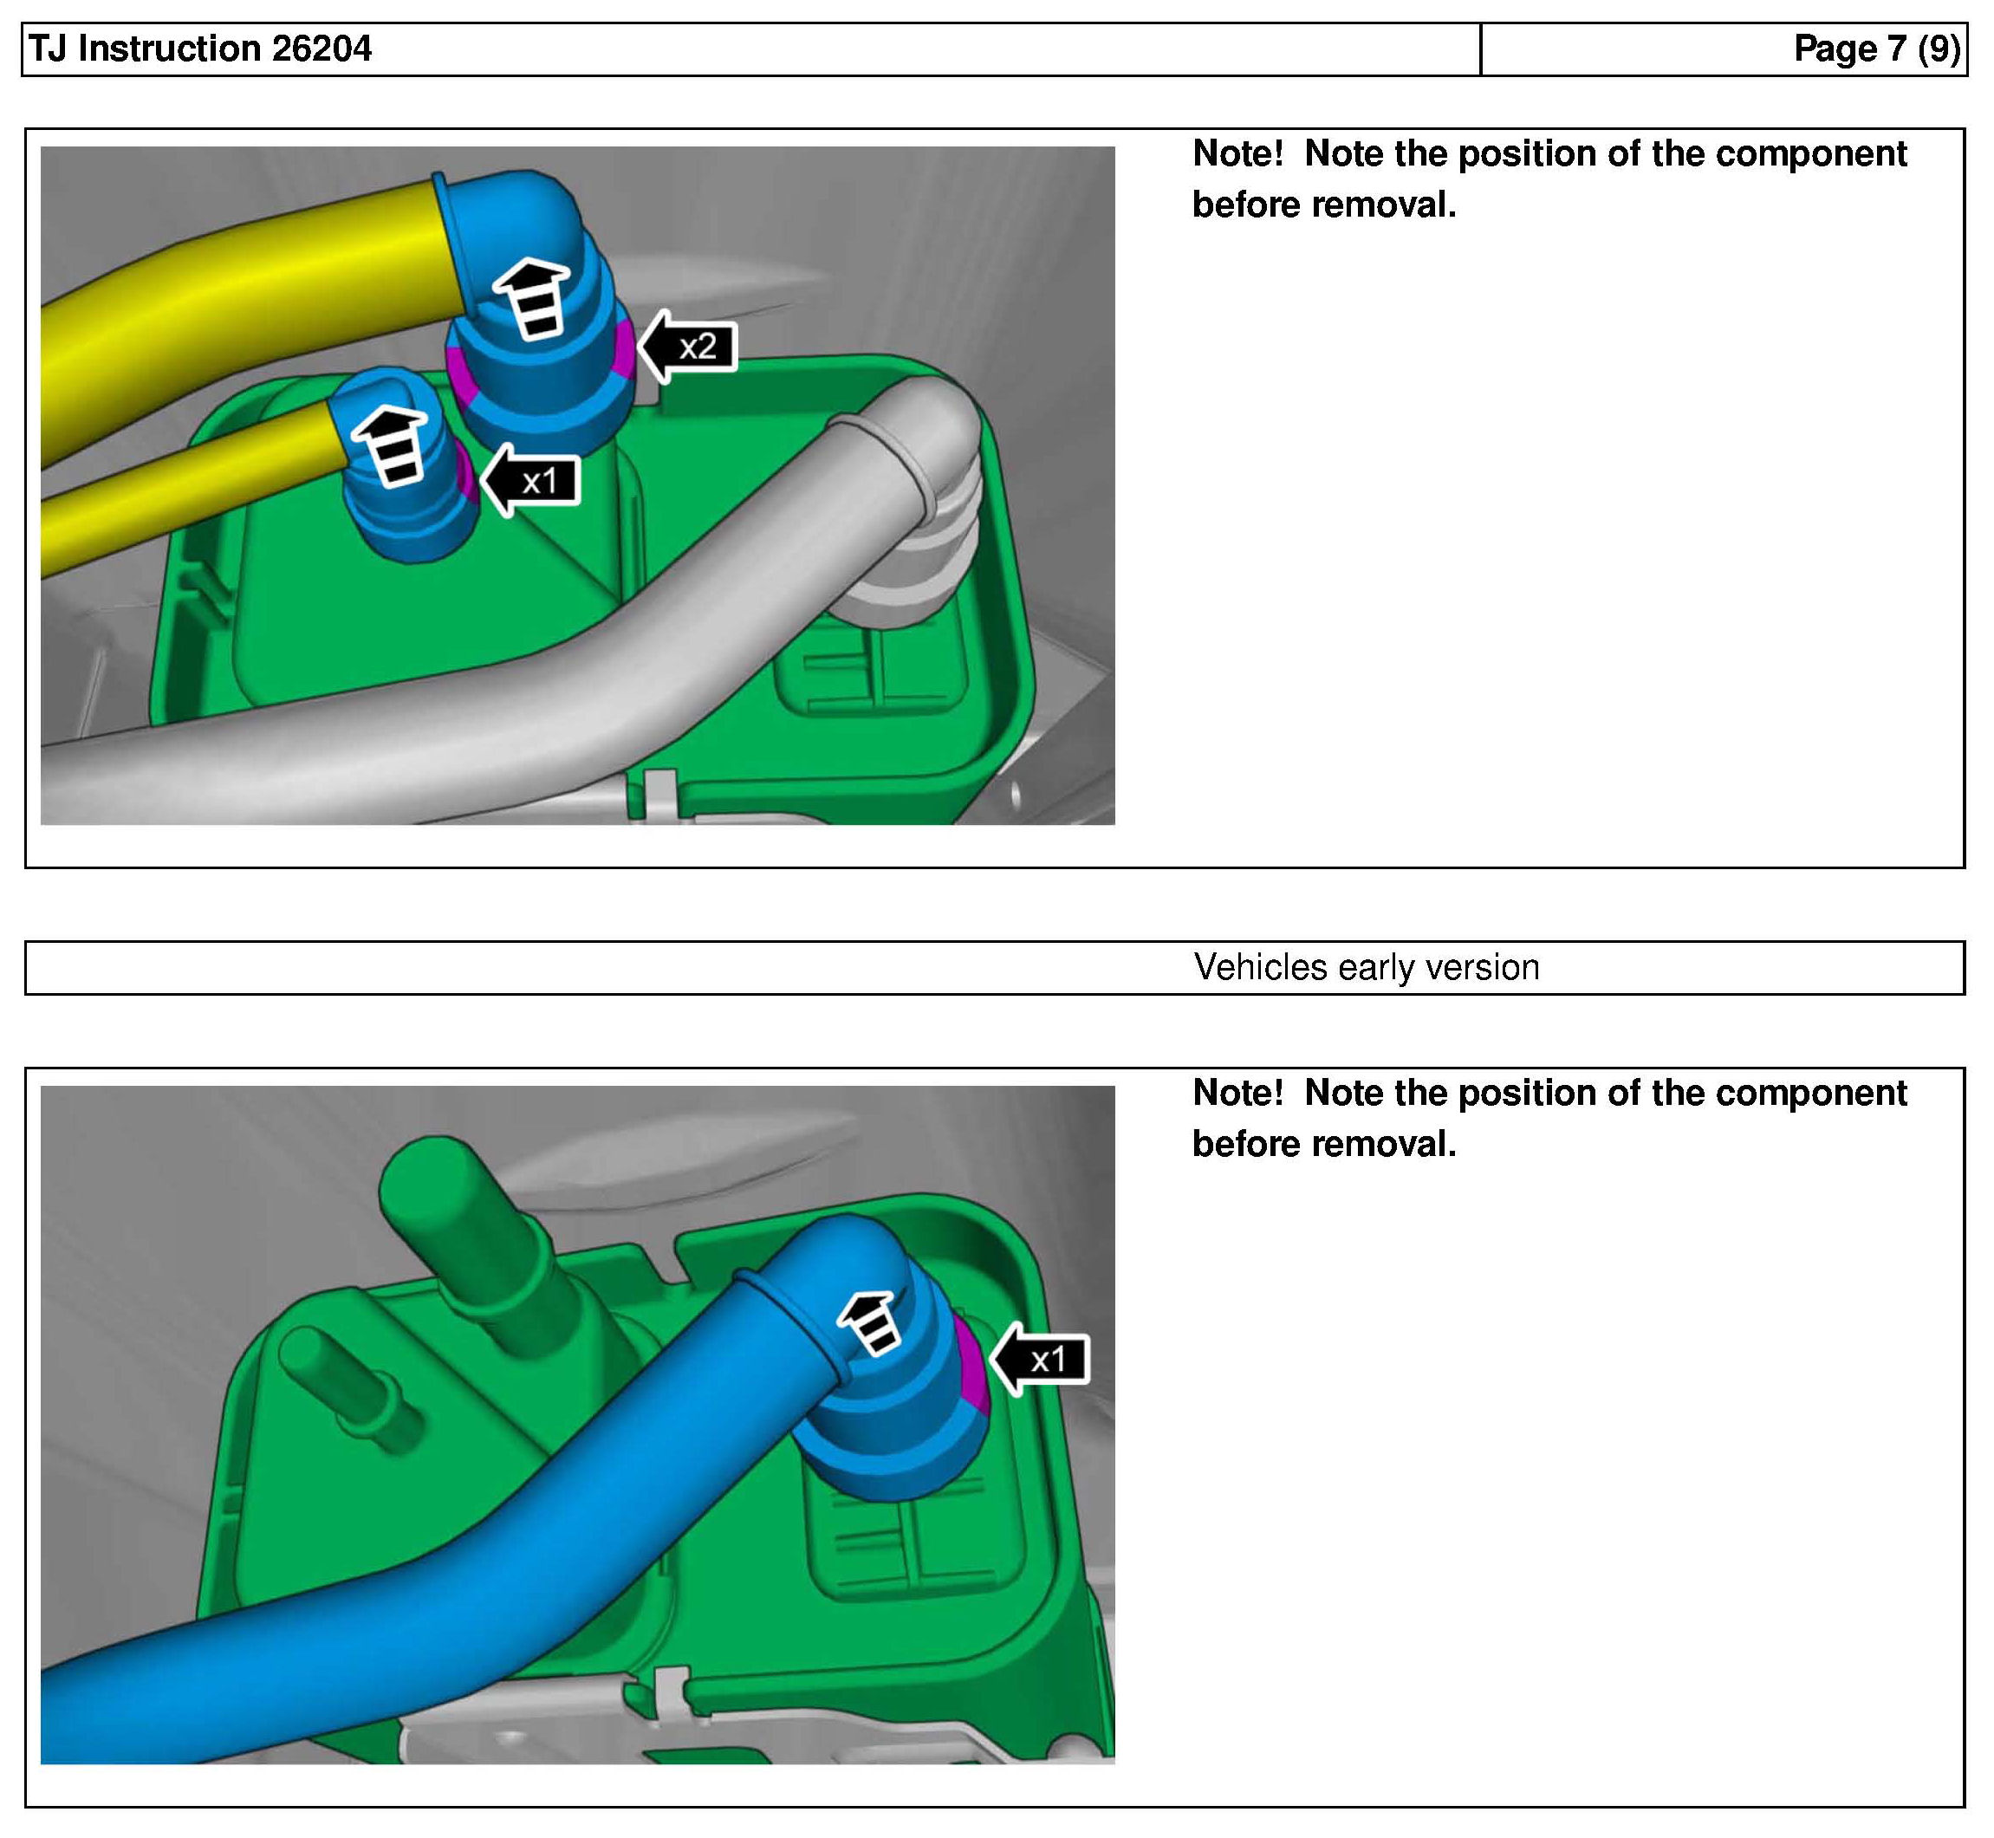Viewport: 1994px width, 1838px height.
Task: Click the striped up-arrow on large blue connector
Action: point(532,297)
